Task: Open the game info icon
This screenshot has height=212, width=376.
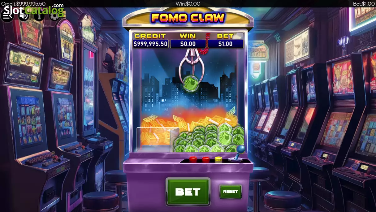Action: [39, 15]
